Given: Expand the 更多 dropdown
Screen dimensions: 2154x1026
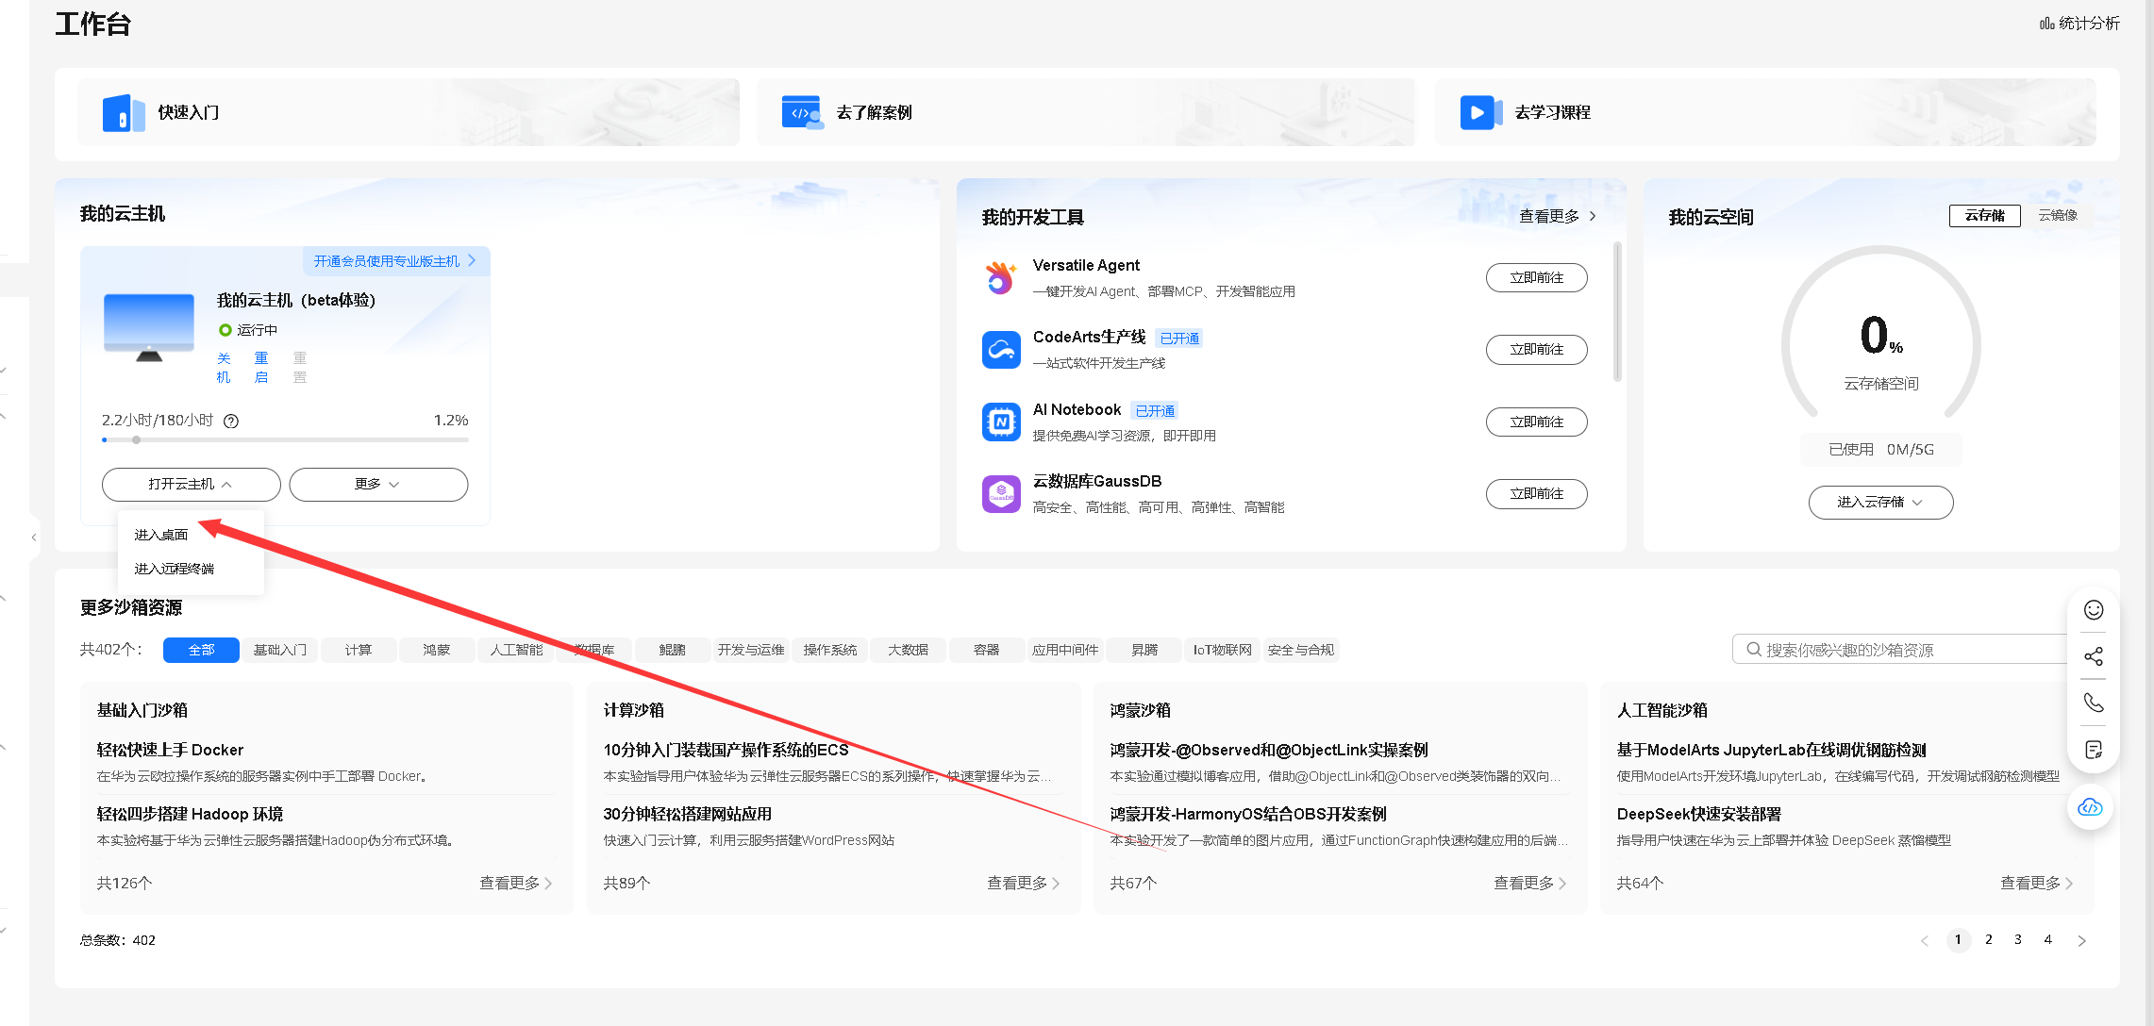Looking at the screenshot, I should click(377, 484).
